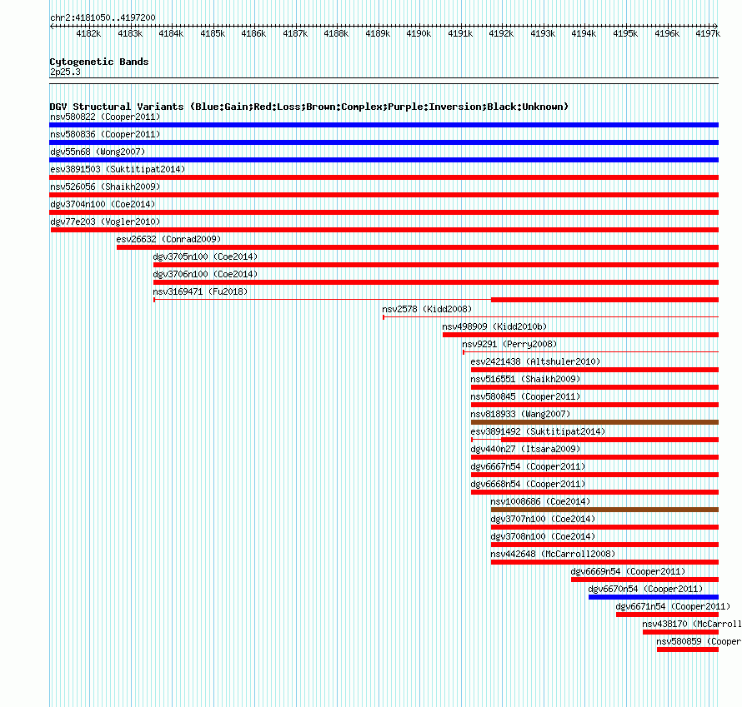
Task: Click the blue gain bar under nsv580822
Action: click(384, 125)
